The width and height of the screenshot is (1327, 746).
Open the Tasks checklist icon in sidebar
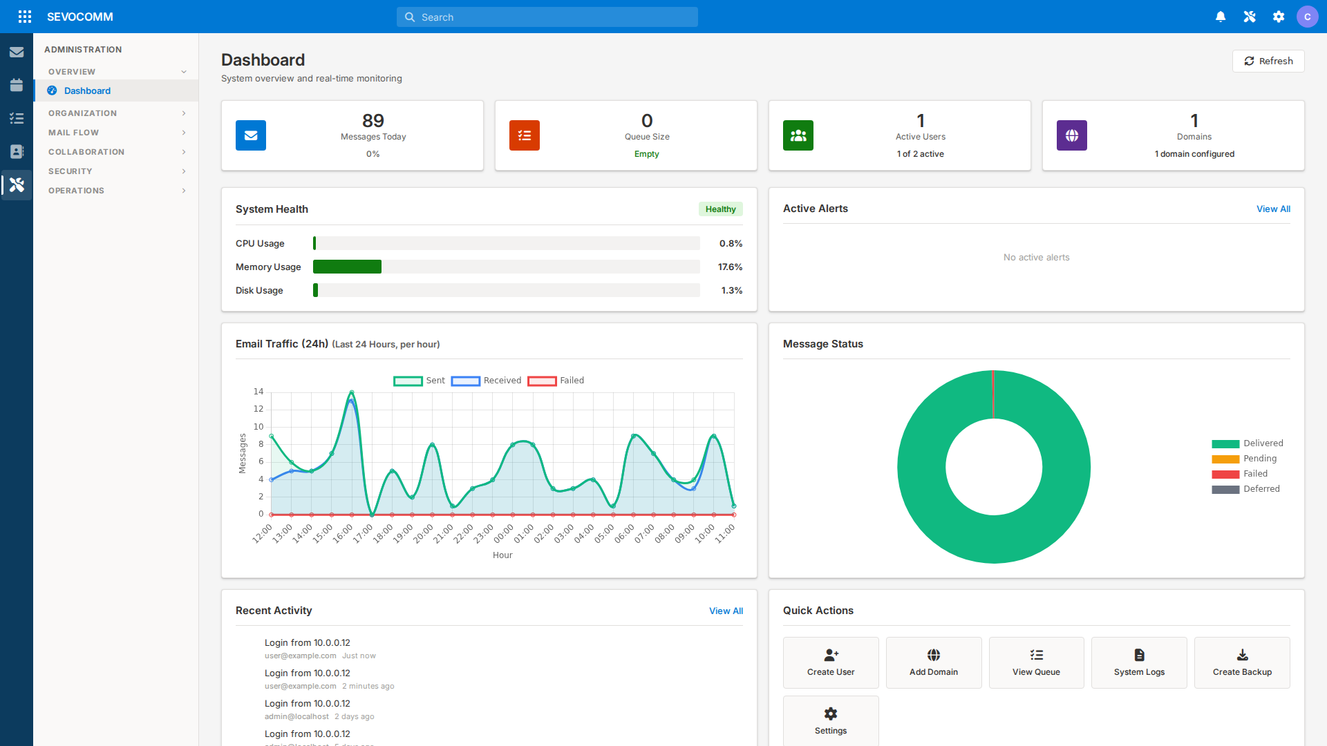17,118
